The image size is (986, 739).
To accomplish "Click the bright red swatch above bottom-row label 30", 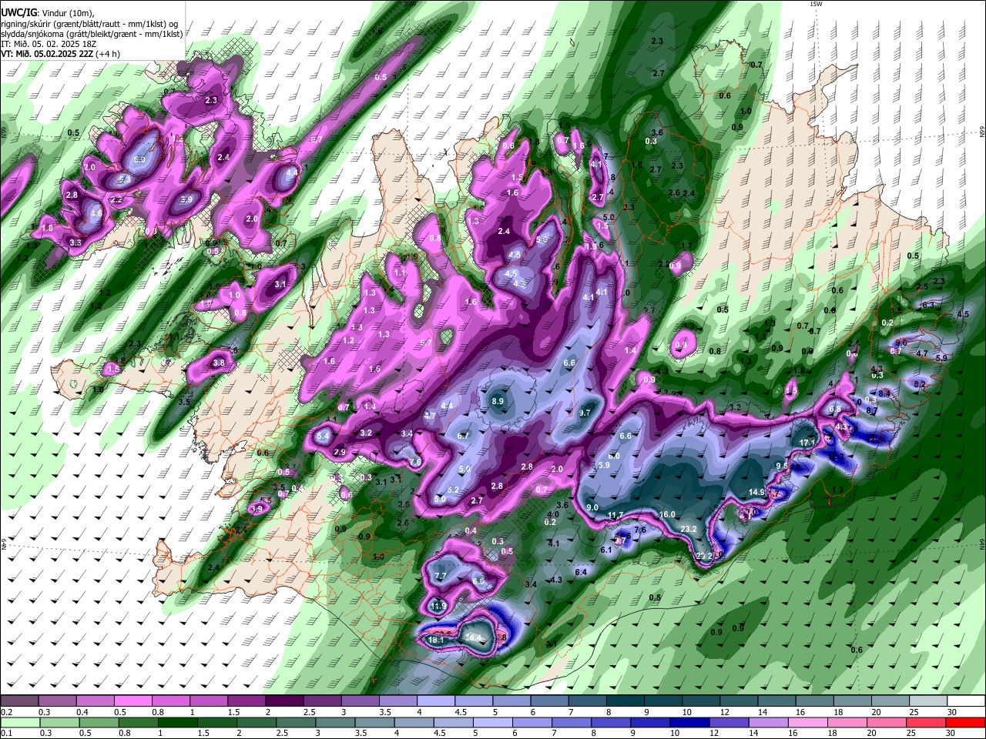I will click(x=965, y=722).
